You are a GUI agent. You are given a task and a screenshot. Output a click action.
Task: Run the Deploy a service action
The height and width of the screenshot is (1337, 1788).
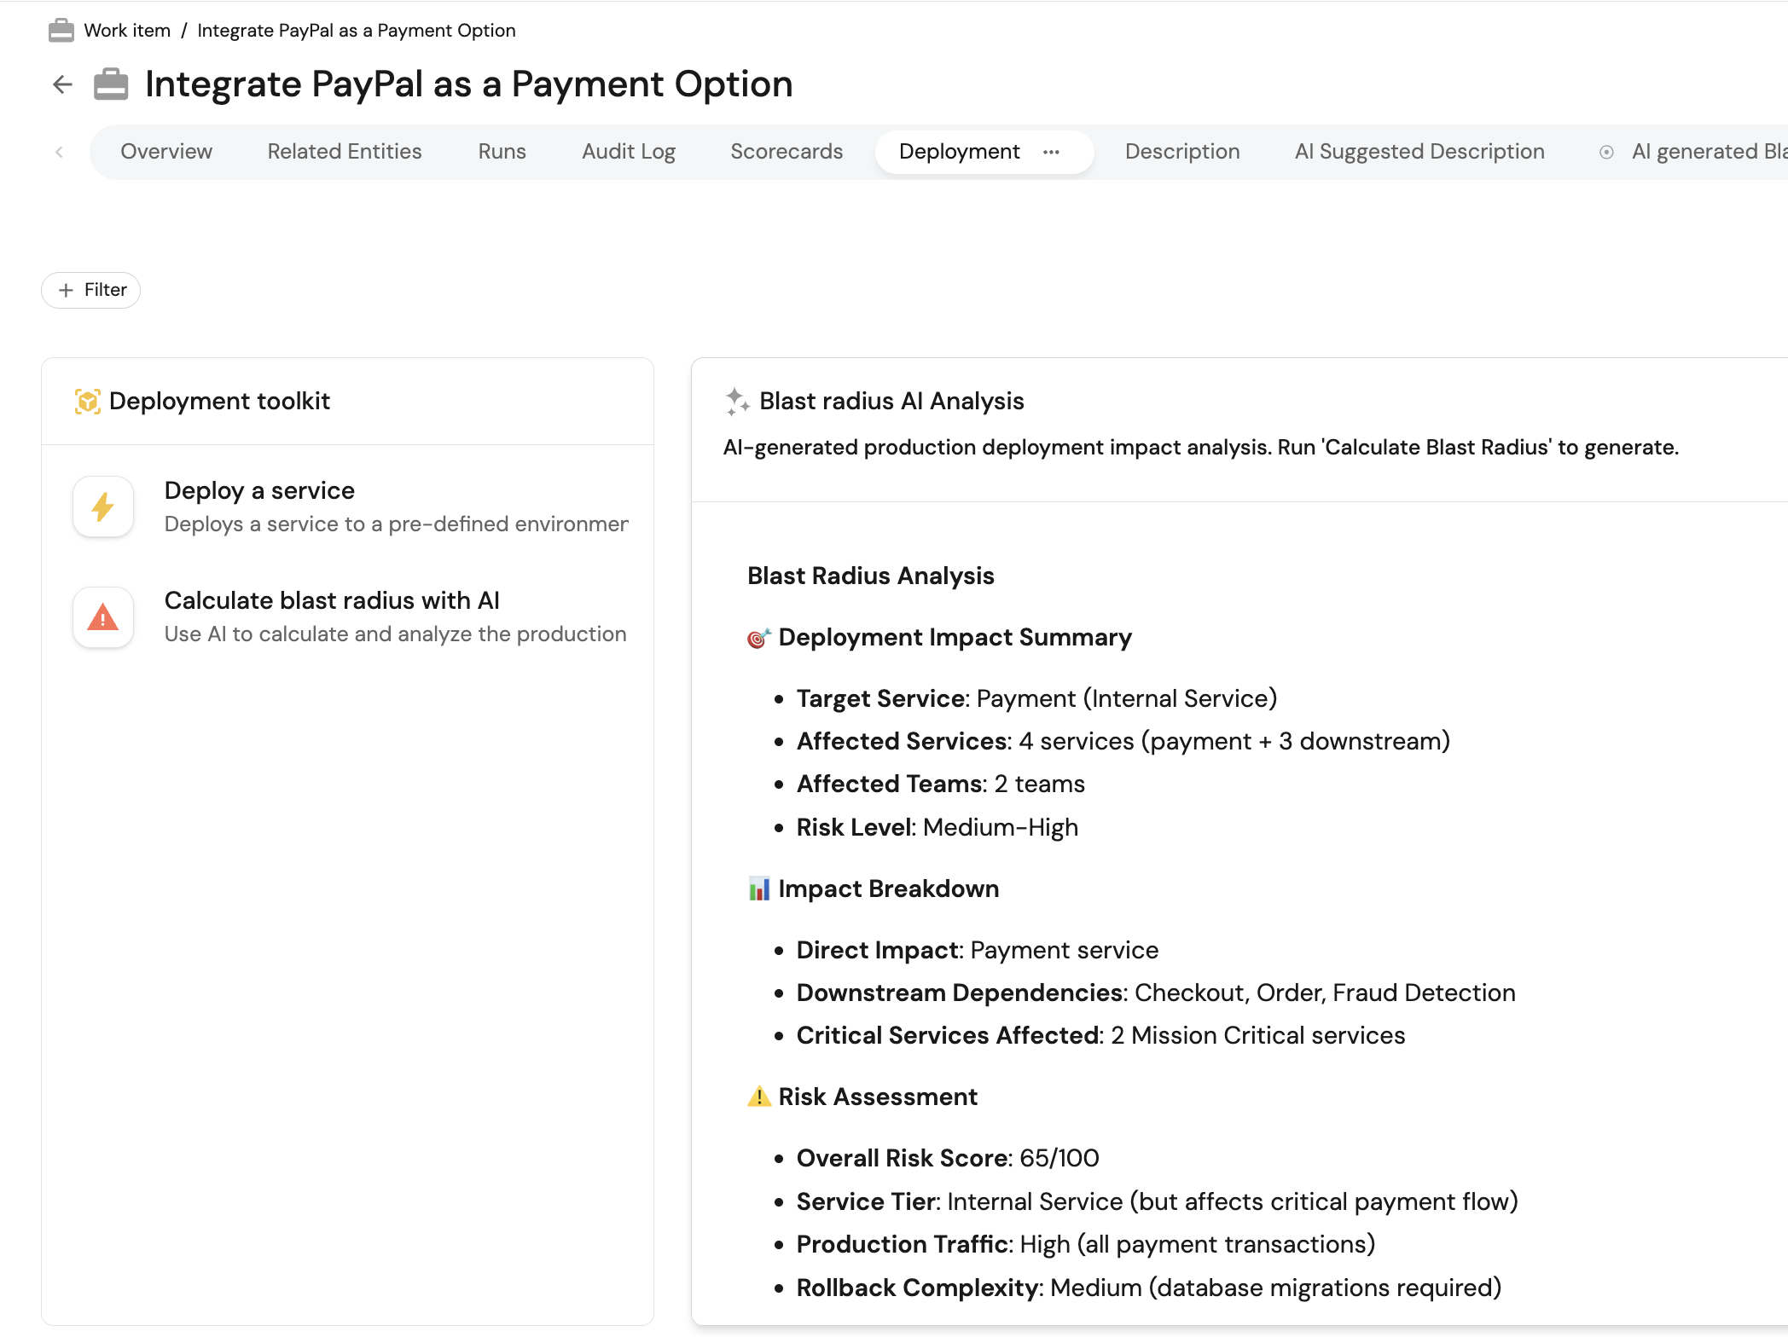coord(259,491)
